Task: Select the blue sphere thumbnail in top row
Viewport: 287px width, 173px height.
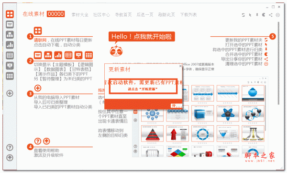Action: click(x=253, y=93)
